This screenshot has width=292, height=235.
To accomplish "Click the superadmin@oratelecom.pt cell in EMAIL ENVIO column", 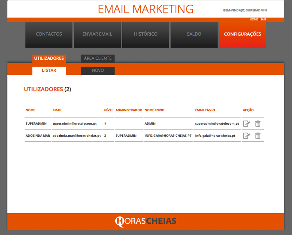I will pos(217,124).
